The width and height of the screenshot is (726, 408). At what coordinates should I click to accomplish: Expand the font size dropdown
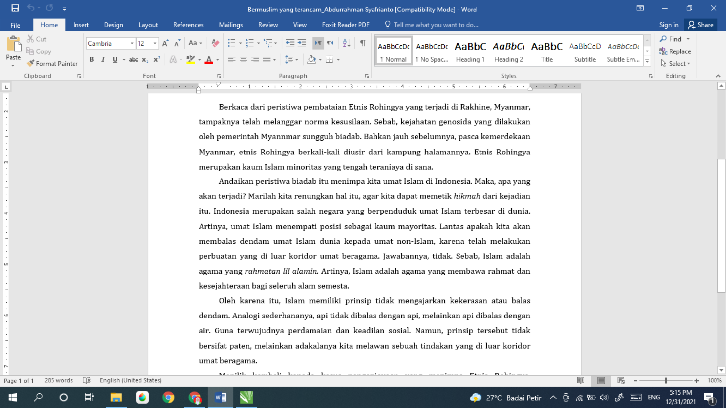pyautogui.click(x=155, y=43)
